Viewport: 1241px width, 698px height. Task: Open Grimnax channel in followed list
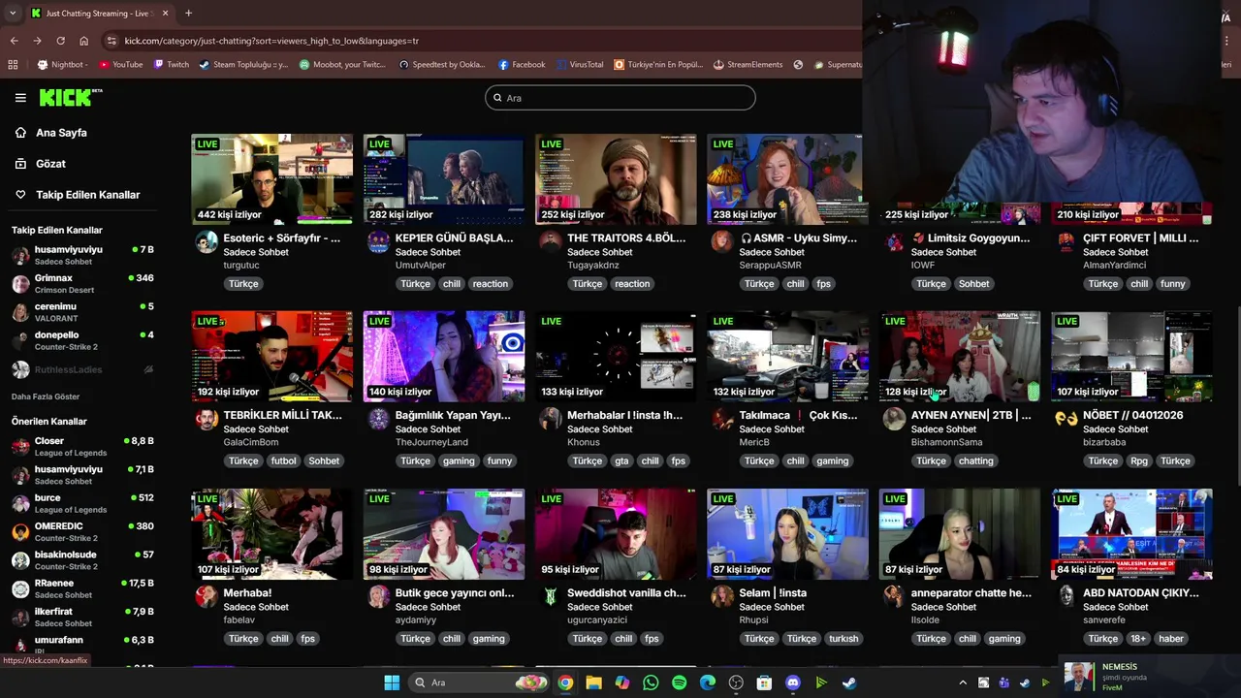click(81, 283)
